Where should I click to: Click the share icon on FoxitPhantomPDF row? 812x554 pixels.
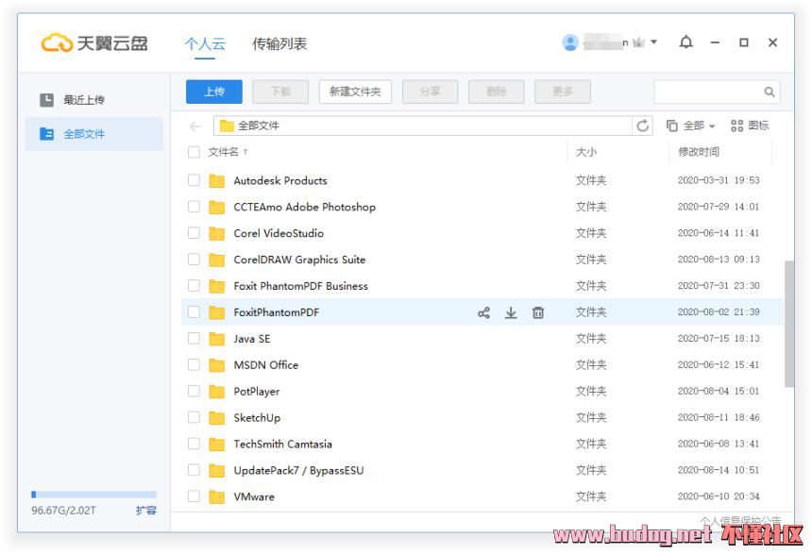pyautogui.click(x=483, y=312)
